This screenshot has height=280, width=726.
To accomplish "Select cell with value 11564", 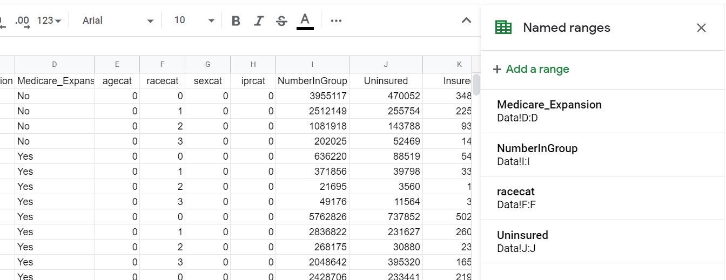I will [386, 202].
